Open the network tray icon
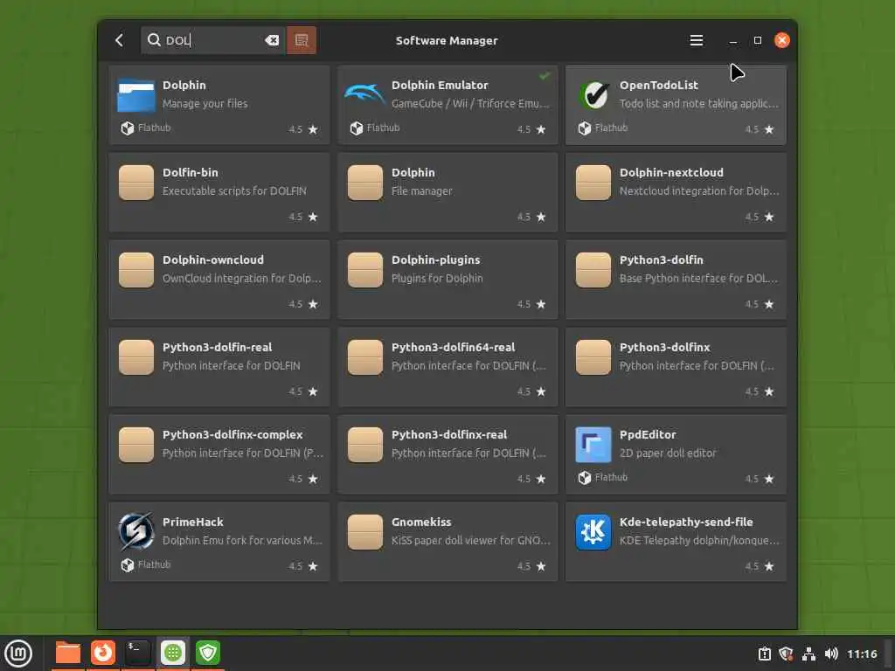This screenshot has width=895, height=671. 808,654
